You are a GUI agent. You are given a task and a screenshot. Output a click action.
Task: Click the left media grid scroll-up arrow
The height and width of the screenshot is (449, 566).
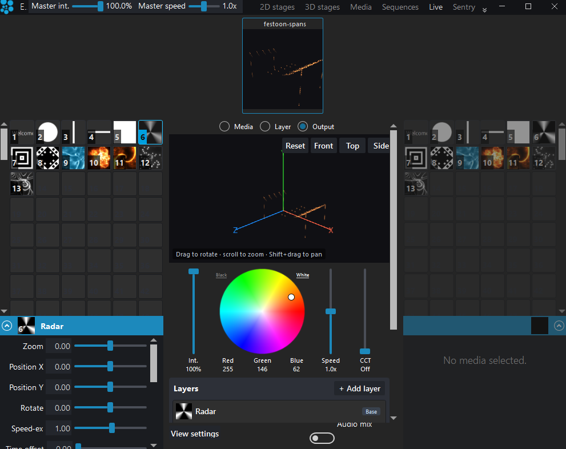[x=4, y=124]
